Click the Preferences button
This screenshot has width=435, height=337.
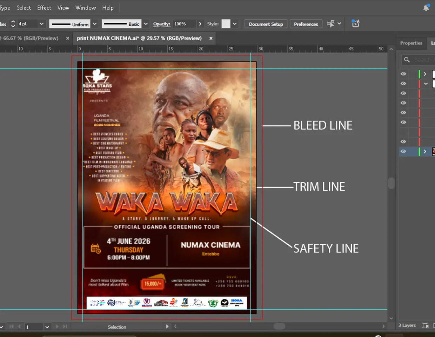(x=306, y=24)
